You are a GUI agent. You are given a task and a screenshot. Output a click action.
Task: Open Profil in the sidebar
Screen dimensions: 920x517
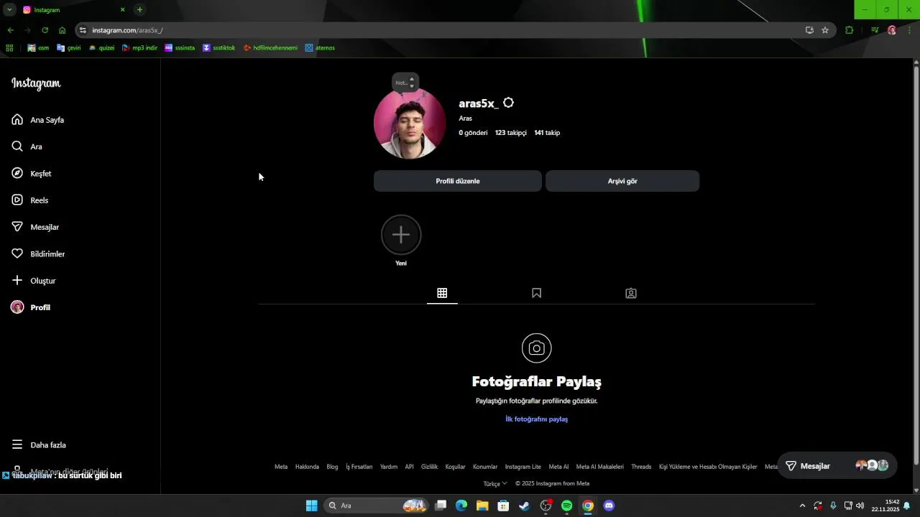pyautogui.click(x=31, y=307)
